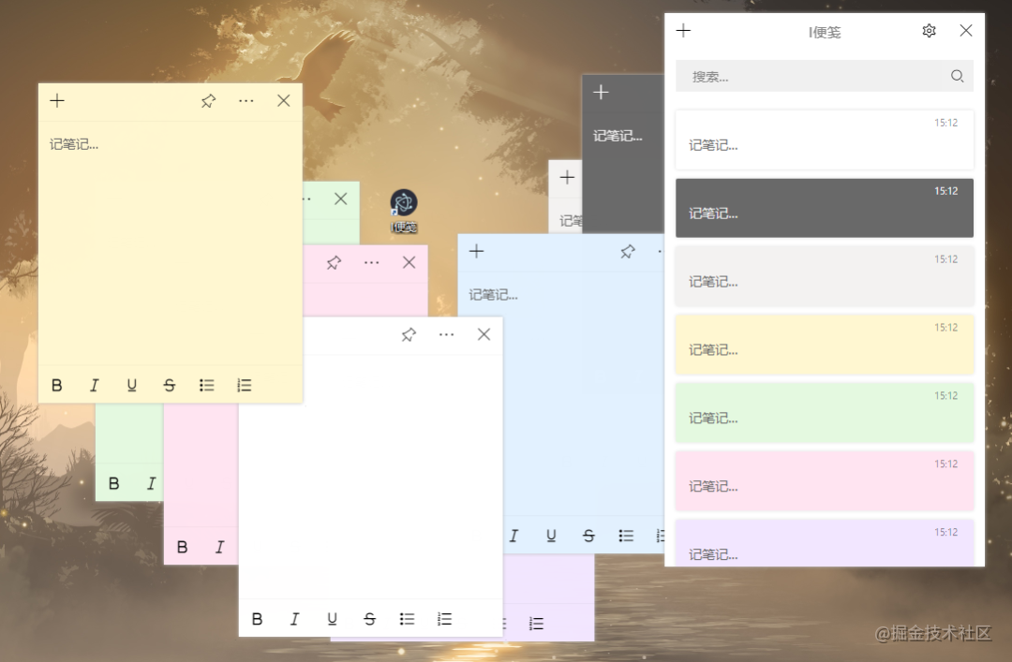Toggle italic in the pink note
This screenshot has height=662, width=1012.
[x=219, y=547]
